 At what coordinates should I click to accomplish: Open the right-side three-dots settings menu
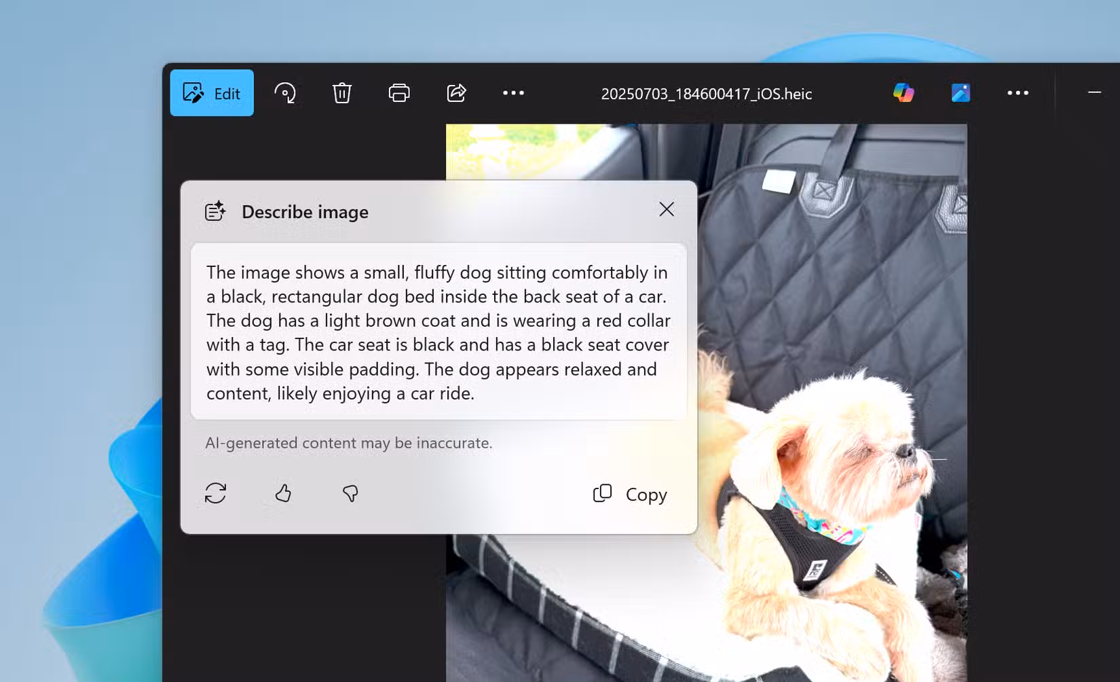(x=1018, y=93)
